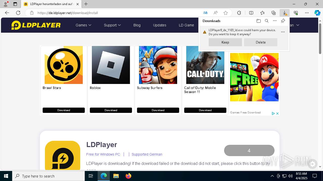The height and width of the screenshot is (181, 323).
Task: Open the Brawl Stars thumbnail
Action: (x=64, y=65)
